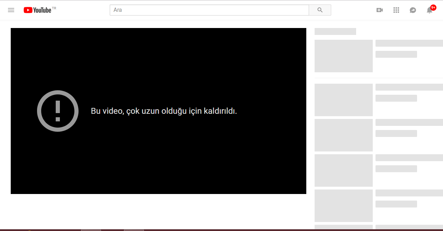Viewport: 443px width, 231px height.
Task: Click the text "Bu video, çok uzun olduğu için kaldırıldı."
Action: point(164,111)
